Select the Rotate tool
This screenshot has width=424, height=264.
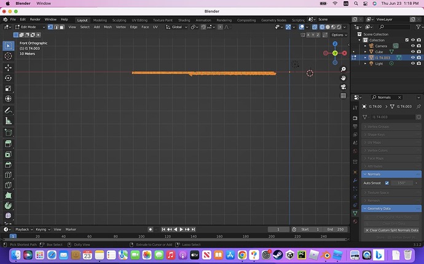coord(9,78)
